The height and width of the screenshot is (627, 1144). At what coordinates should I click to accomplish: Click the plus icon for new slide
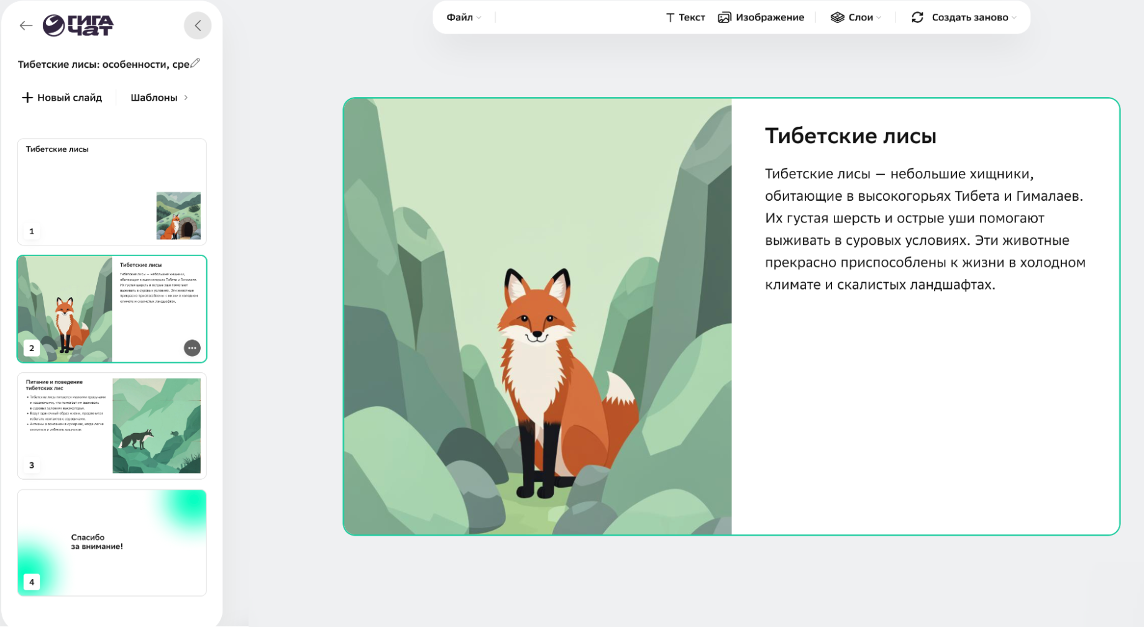coord(27,98)
